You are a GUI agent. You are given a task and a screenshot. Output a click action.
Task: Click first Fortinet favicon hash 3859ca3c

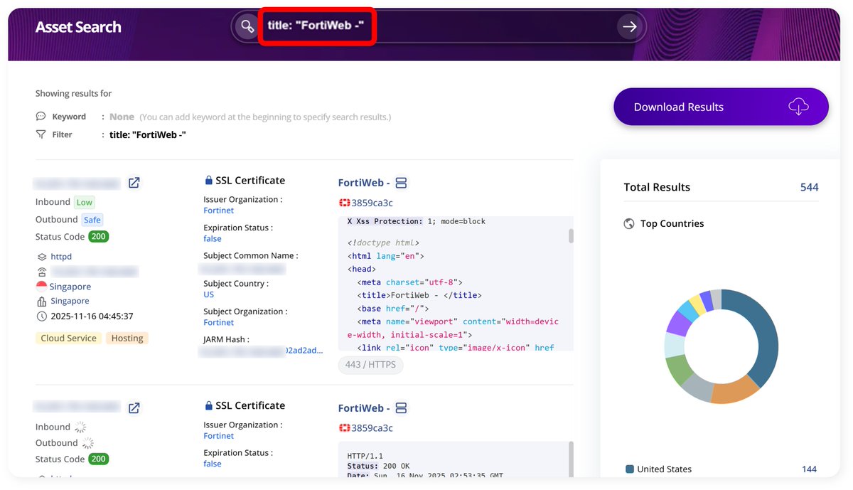tap(372, 203)
